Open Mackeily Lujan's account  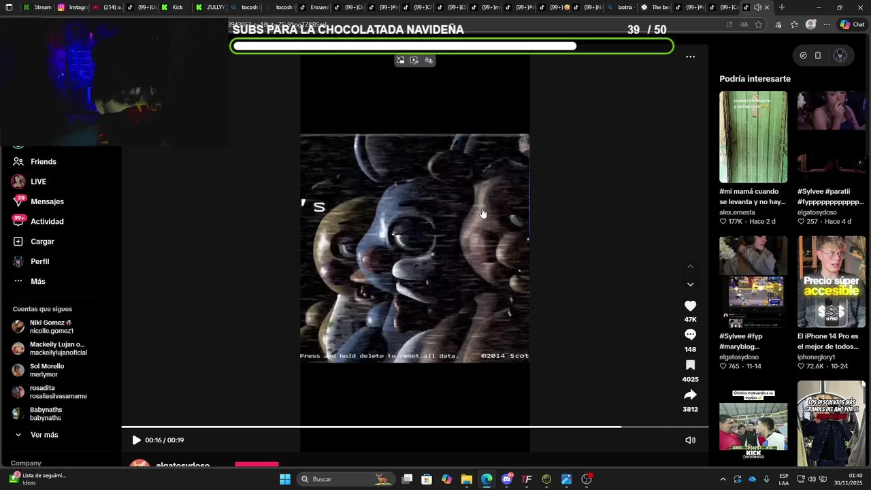(x=49, y=348)
